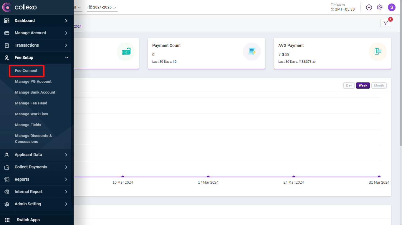The image size is (402, 225).
Task: Click the filter funnel icon
Action: 386,23
